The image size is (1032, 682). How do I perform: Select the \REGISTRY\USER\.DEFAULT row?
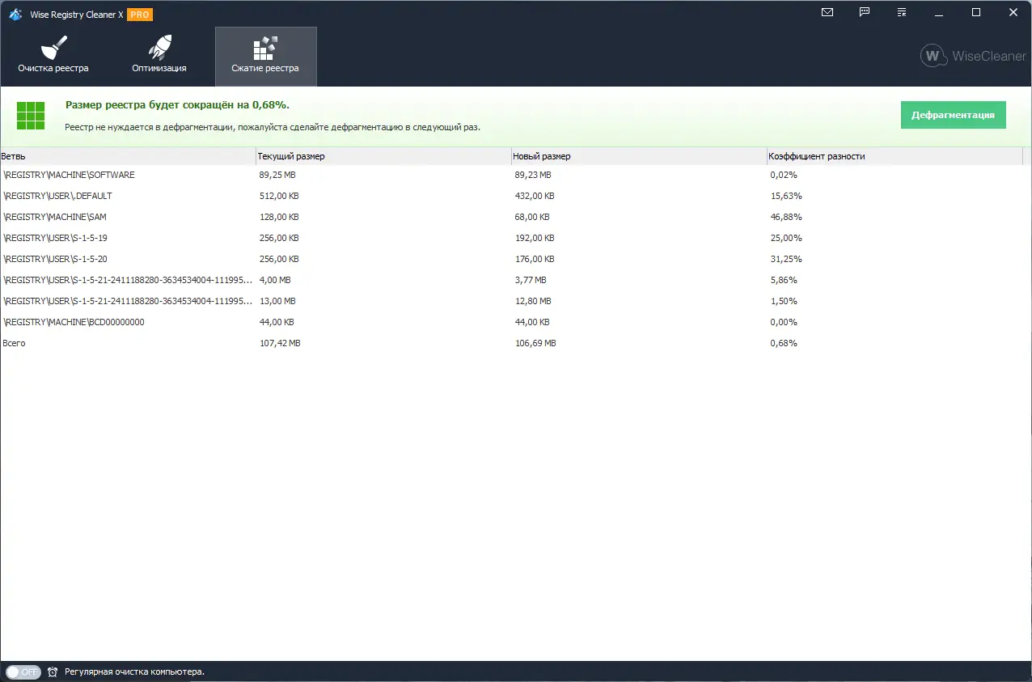coord(58,196)
